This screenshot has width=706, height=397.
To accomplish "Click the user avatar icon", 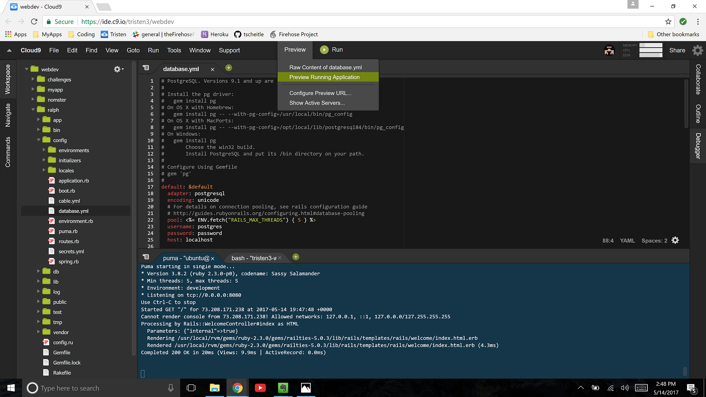I will tap(609, 50).
